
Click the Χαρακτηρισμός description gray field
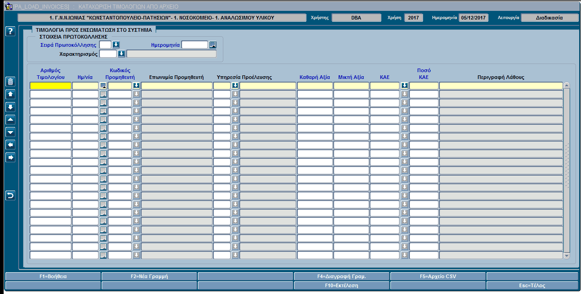point(172,54)
